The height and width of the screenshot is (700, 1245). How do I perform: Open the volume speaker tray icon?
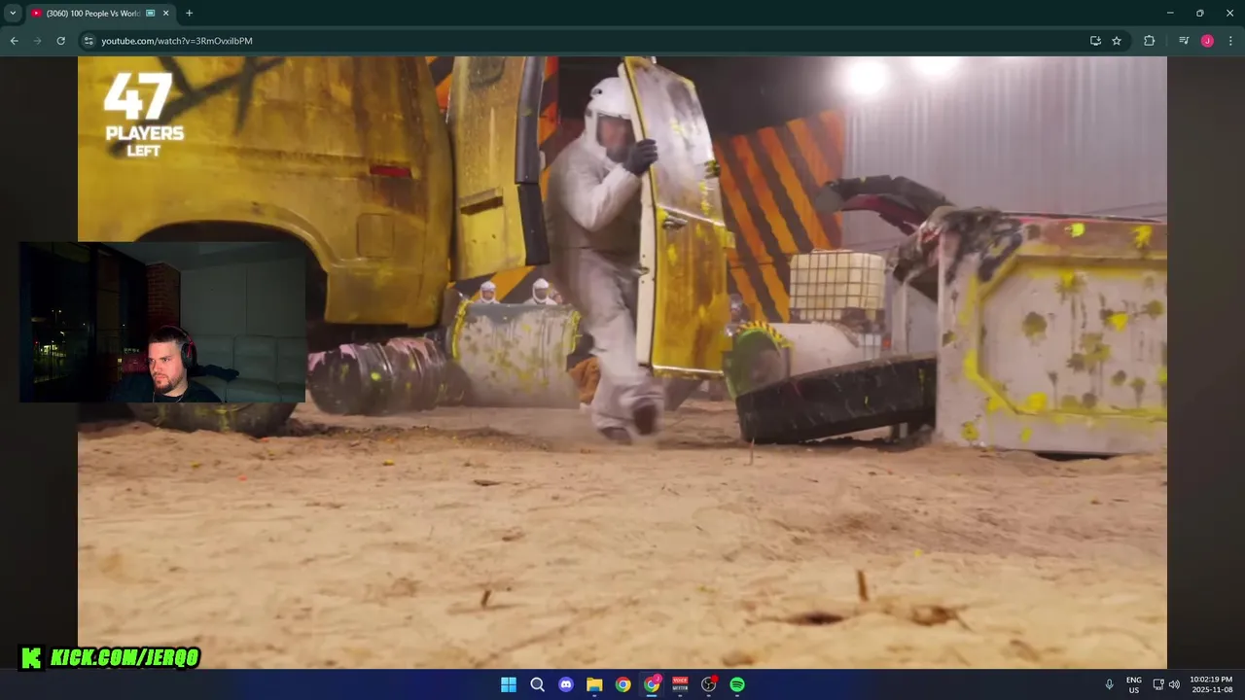click(x=1174, y=684)
